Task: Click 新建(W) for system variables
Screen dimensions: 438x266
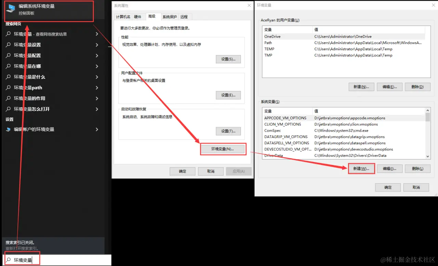Action: tap(361, 169)
